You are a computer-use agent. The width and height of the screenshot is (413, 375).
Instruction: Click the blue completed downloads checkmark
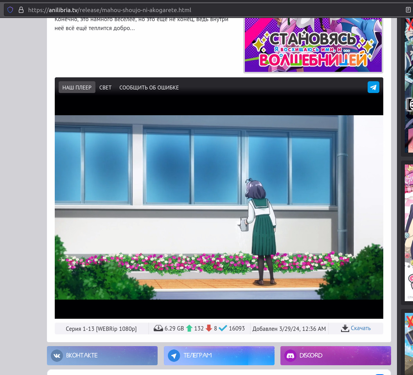(x=223, y=329)
